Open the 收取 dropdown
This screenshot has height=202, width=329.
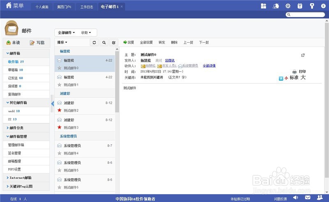pos(86,33)
